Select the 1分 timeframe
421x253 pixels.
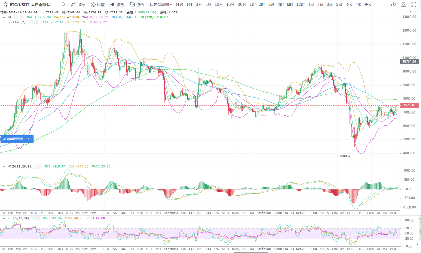(x=189, y=5)
